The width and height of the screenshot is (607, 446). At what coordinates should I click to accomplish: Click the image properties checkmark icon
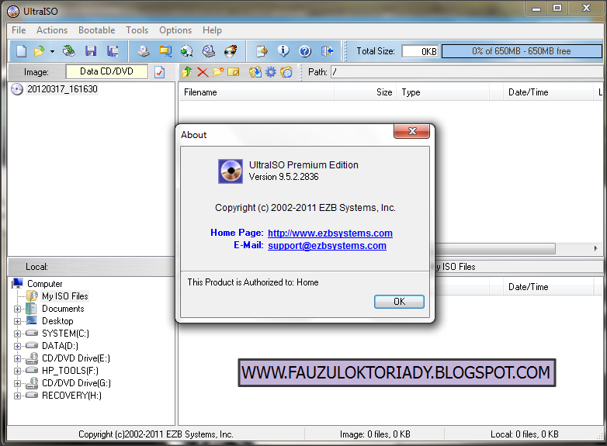click(159, 72)
